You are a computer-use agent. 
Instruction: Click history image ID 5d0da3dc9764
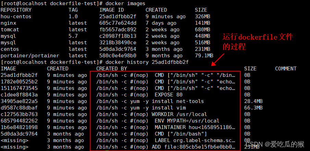tap(19, 134)
